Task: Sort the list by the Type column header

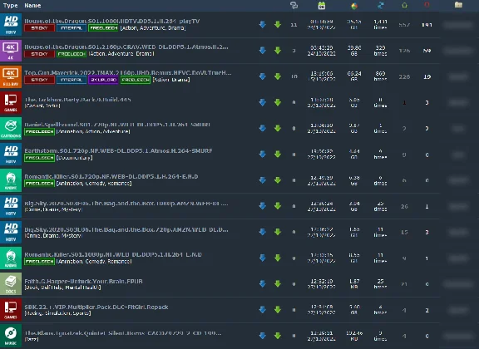Action: (10, 6)
